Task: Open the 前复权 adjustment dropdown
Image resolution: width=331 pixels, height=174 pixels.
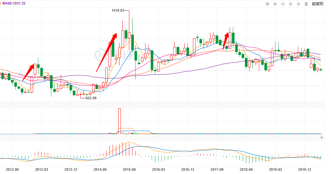Action: click(x=318, y=4)
